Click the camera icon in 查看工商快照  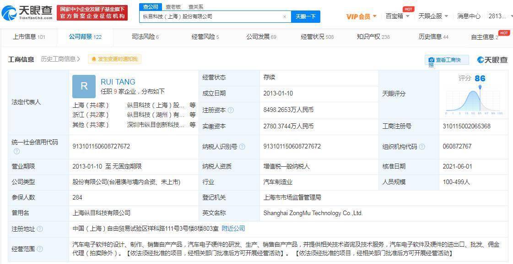coord(431,60)
